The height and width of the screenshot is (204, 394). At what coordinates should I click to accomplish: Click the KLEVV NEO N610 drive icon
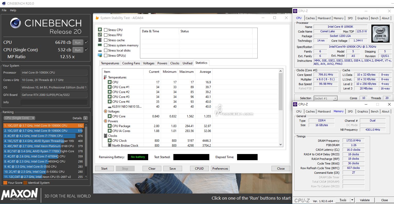110,107
